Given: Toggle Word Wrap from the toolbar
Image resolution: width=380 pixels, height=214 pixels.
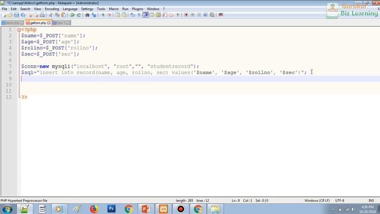Looking at the screenshot, I should [132, 15].
